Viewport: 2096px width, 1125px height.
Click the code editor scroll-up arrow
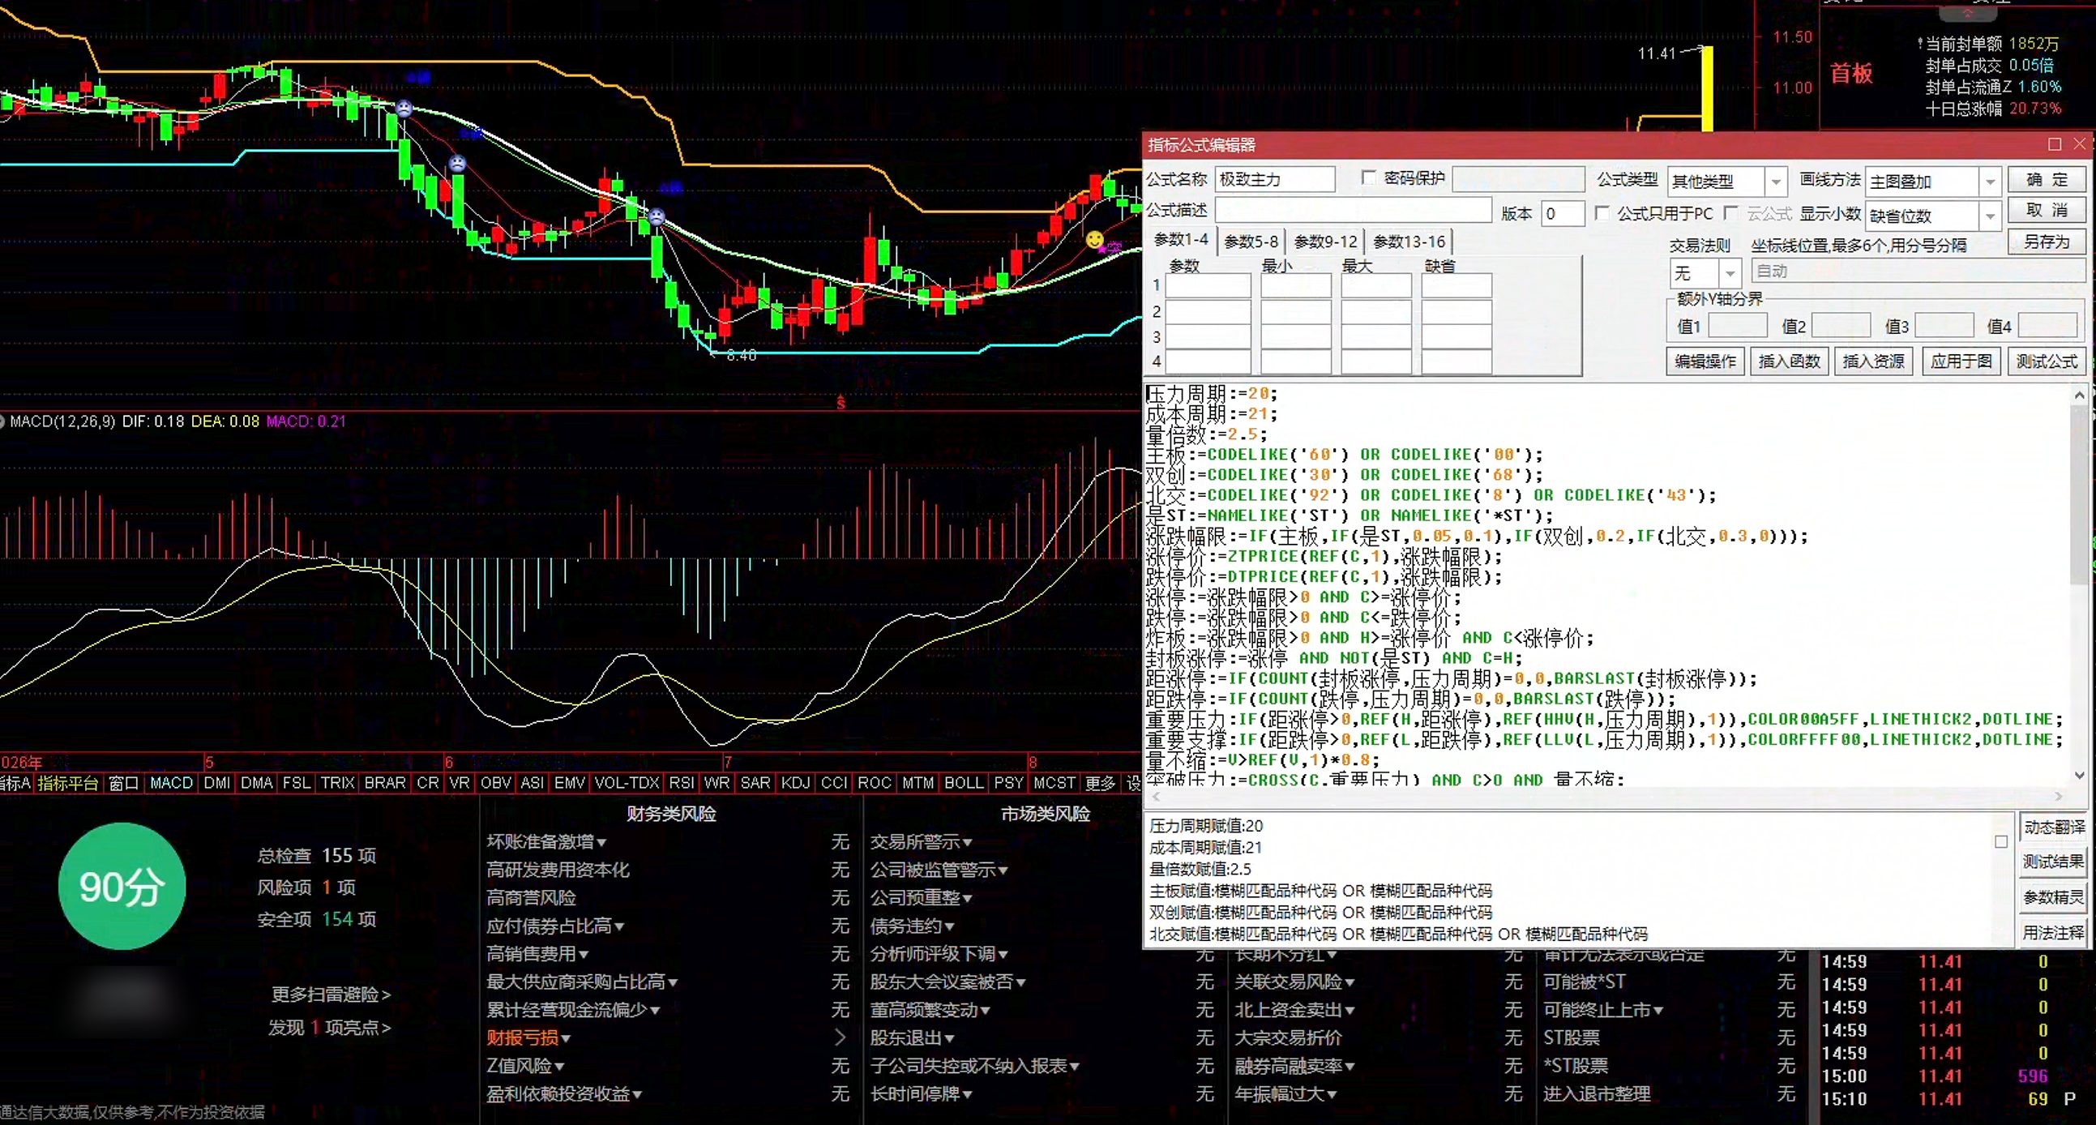tap(2079, 396)
